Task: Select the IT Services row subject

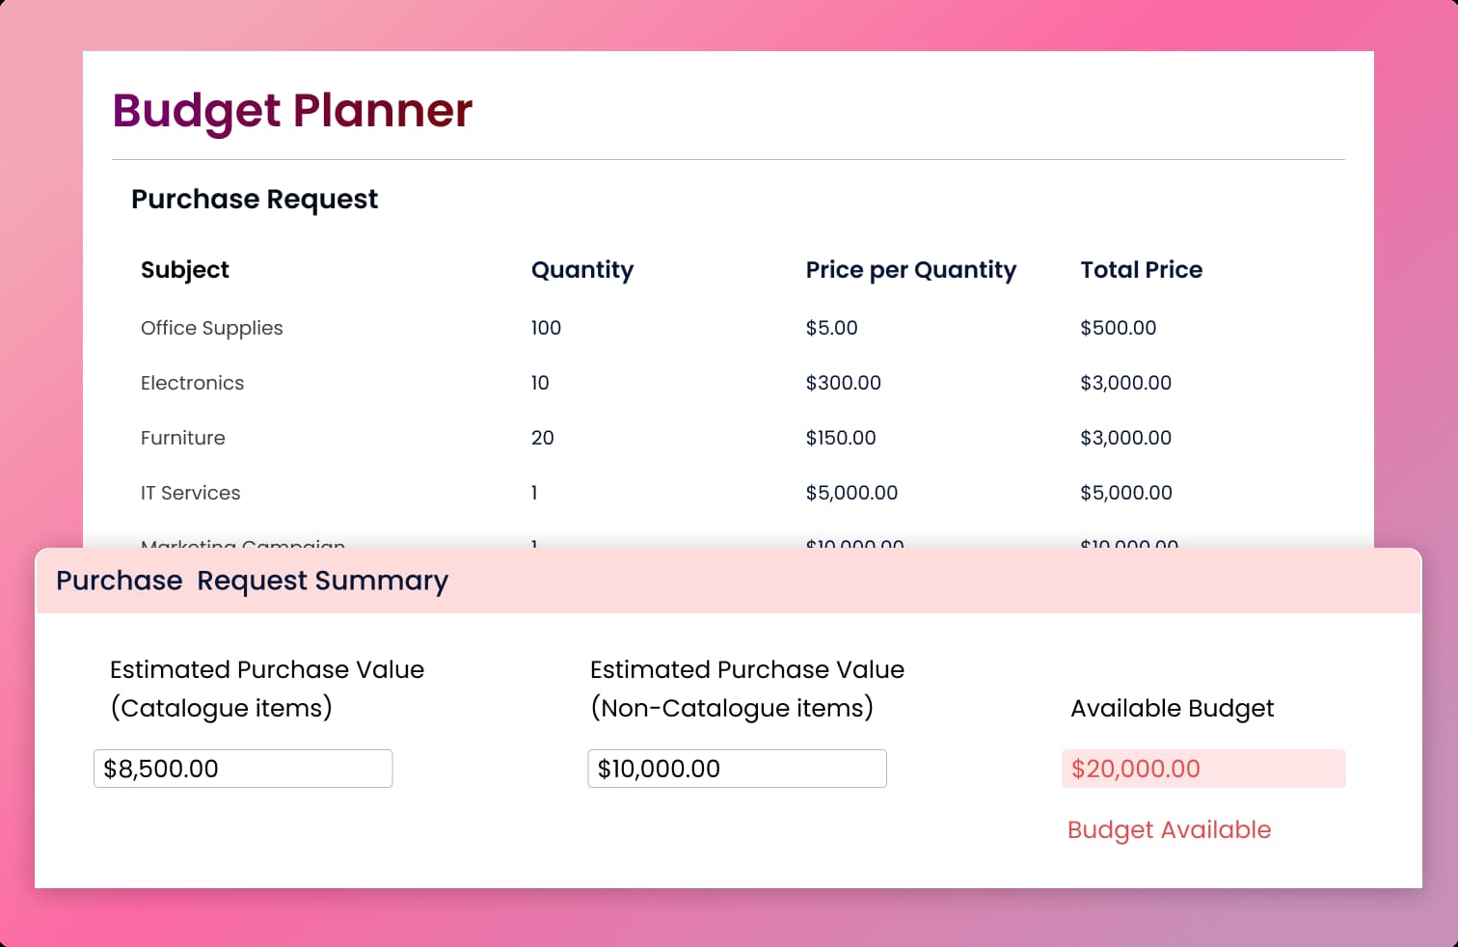Action: pyautogui.click(x=191, y=493)
